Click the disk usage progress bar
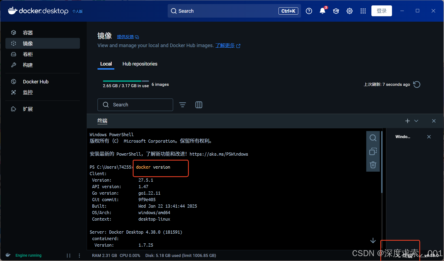Screen dimensions: 444x261 click(126, 81)
